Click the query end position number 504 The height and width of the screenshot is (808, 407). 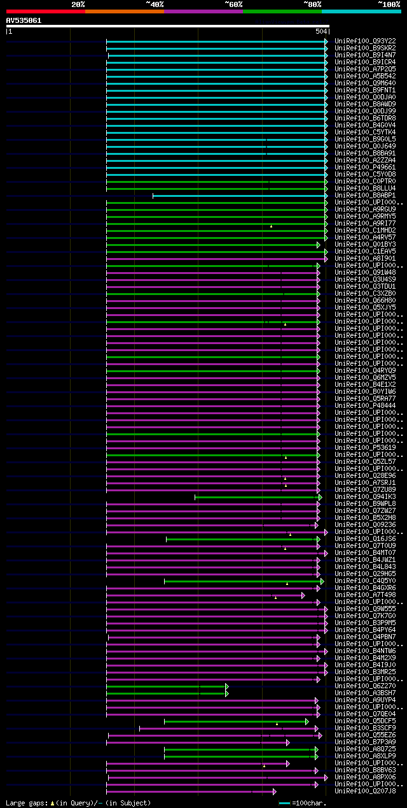(321, 31)
